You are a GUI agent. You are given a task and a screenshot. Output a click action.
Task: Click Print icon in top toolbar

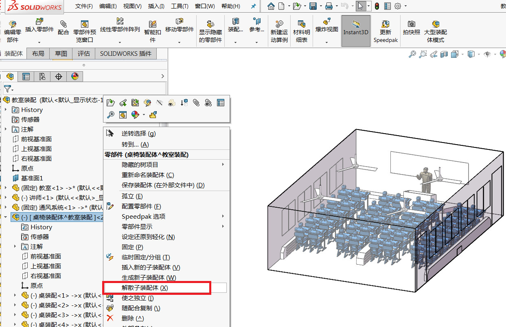coord(329,6)
